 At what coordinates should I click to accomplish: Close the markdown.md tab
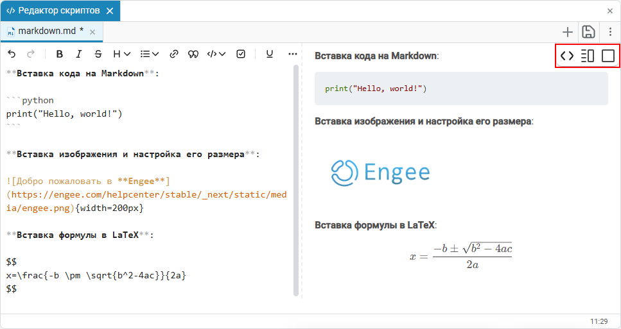pos(92,32)
